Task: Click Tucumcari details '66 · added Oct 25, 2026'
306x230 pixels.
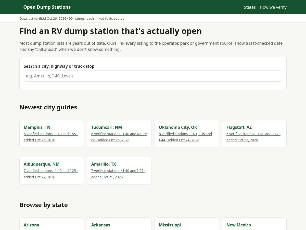Action: point(110,140)
